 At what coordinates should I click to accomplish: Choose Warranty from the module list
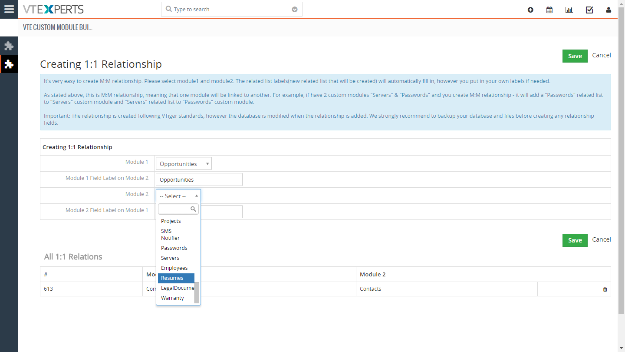click(x=176, y=298)
